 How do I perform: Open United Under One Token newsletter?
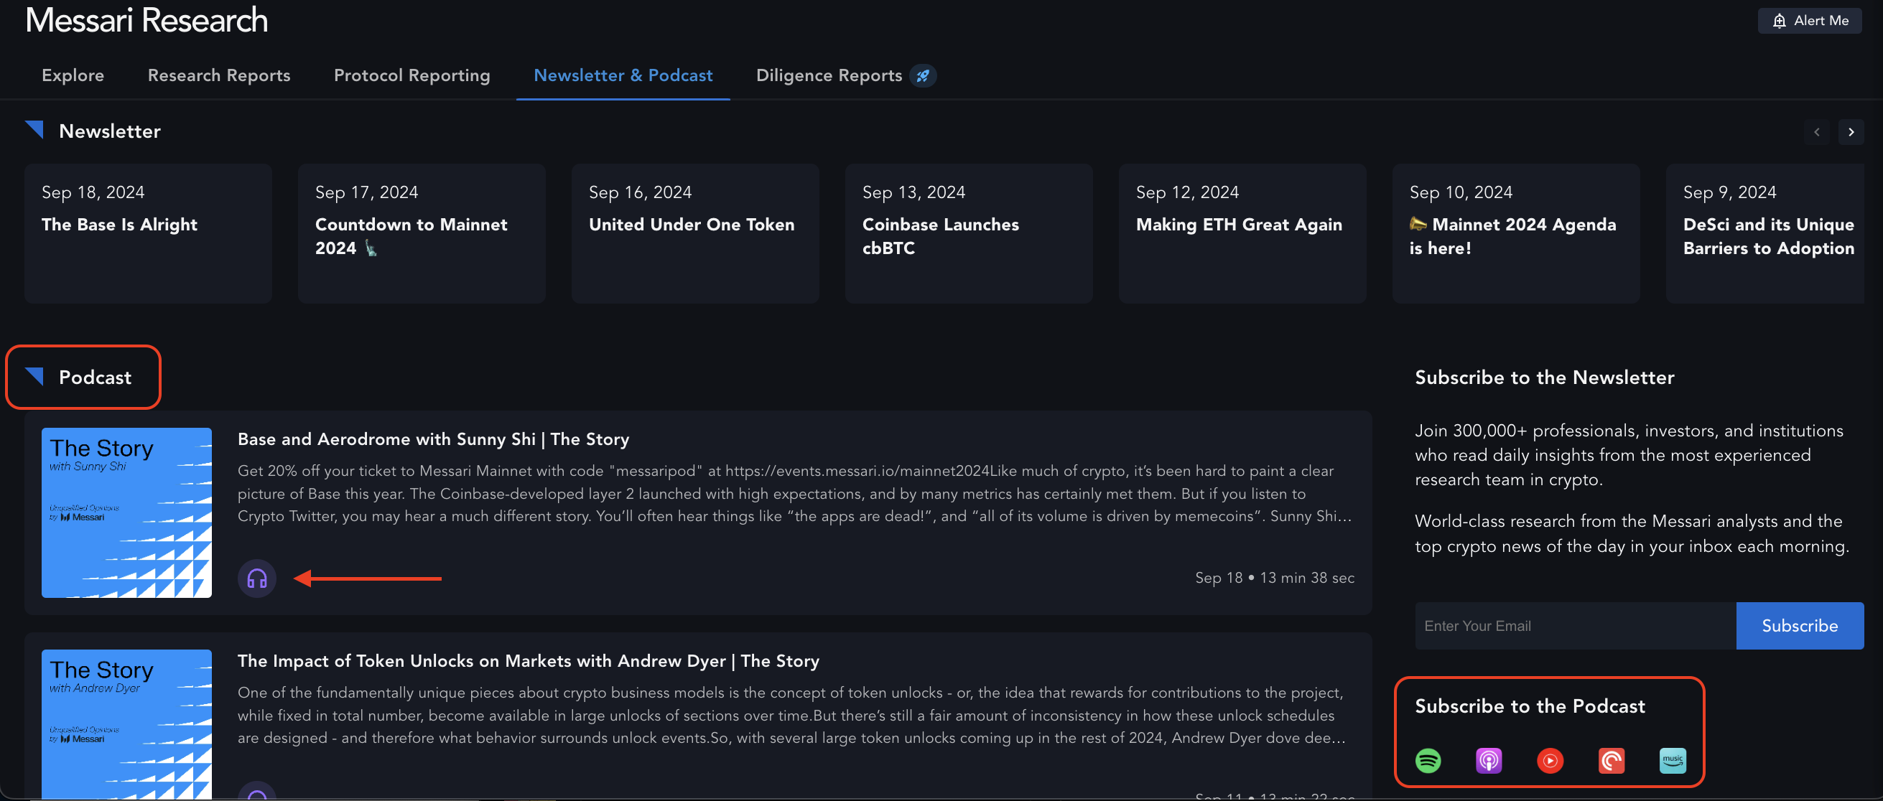(x=695, y=233)
